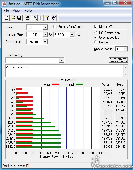
Task: Open Total Length 256 MB dropdown
Action: coord(45,42)
